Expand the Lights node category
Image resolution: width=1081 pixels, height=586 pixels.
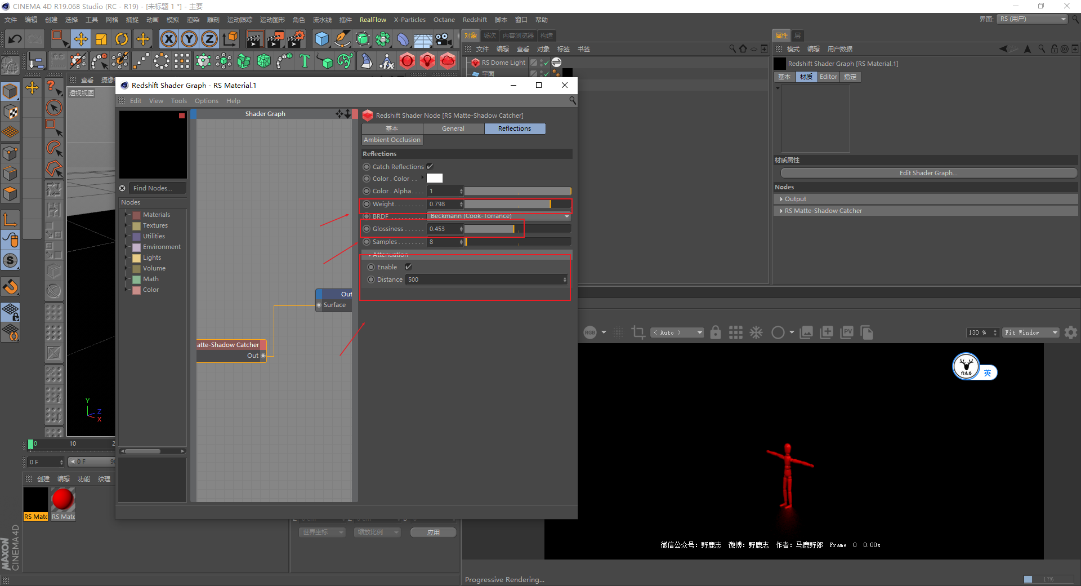(x=127, y=258)
